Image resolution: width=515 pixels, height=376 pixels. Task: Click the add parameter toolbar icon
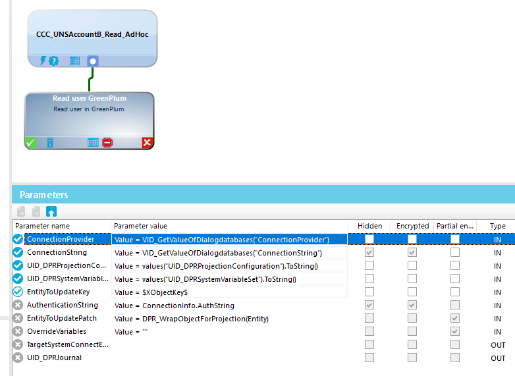(x=21, y=211)
